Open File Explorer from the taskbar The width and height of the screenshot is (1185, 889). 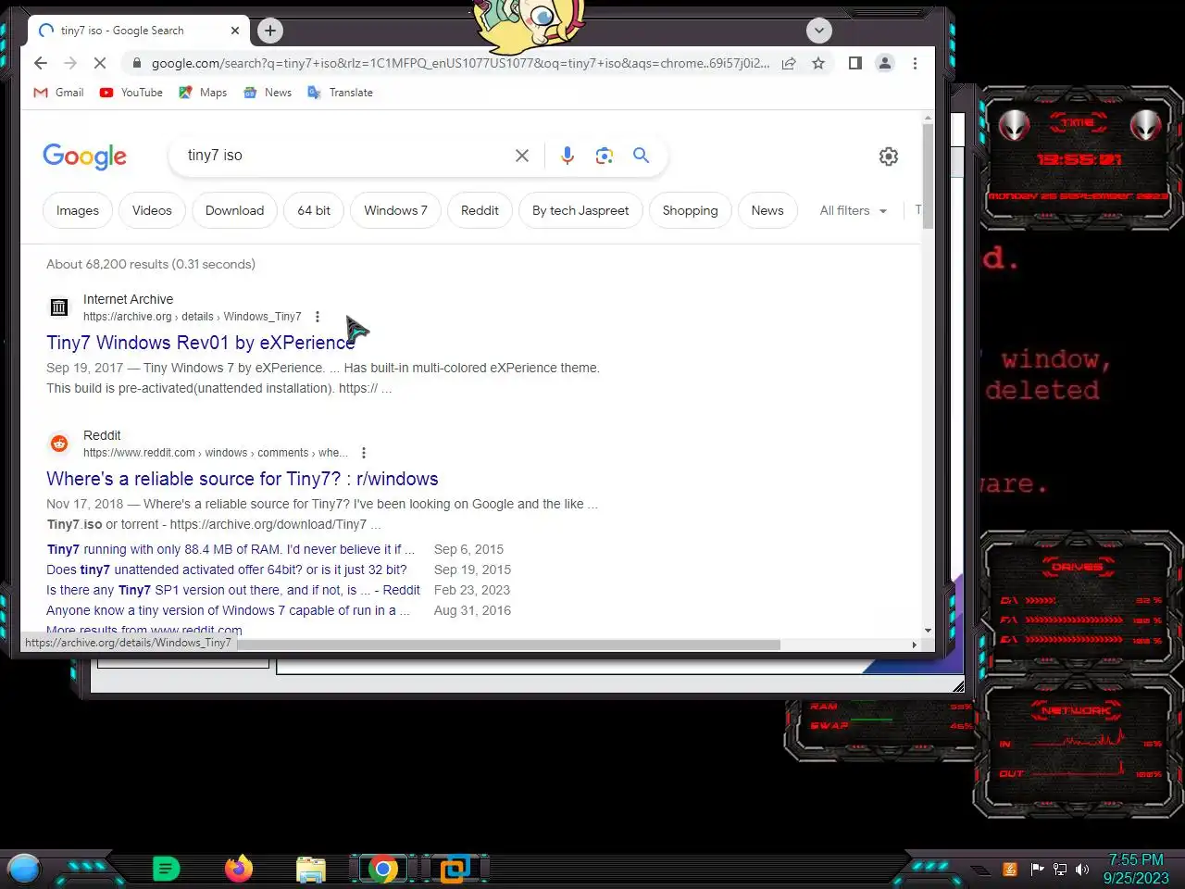pos(311,870)
